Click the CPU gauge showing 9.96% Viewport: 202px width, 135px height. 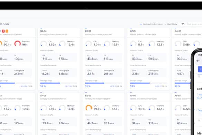44,108
